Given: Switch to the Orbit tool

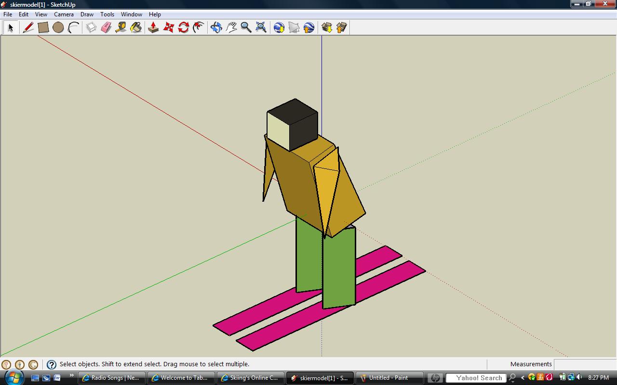Looking at the screenshot, I should [x=215, y=27].
